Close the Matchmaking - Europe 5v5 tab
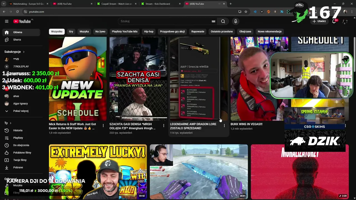The image size is (356, 200). [x=48, y=4]
